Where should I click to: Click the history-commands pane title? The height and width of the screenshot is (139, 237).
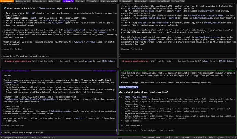(225, 70)
